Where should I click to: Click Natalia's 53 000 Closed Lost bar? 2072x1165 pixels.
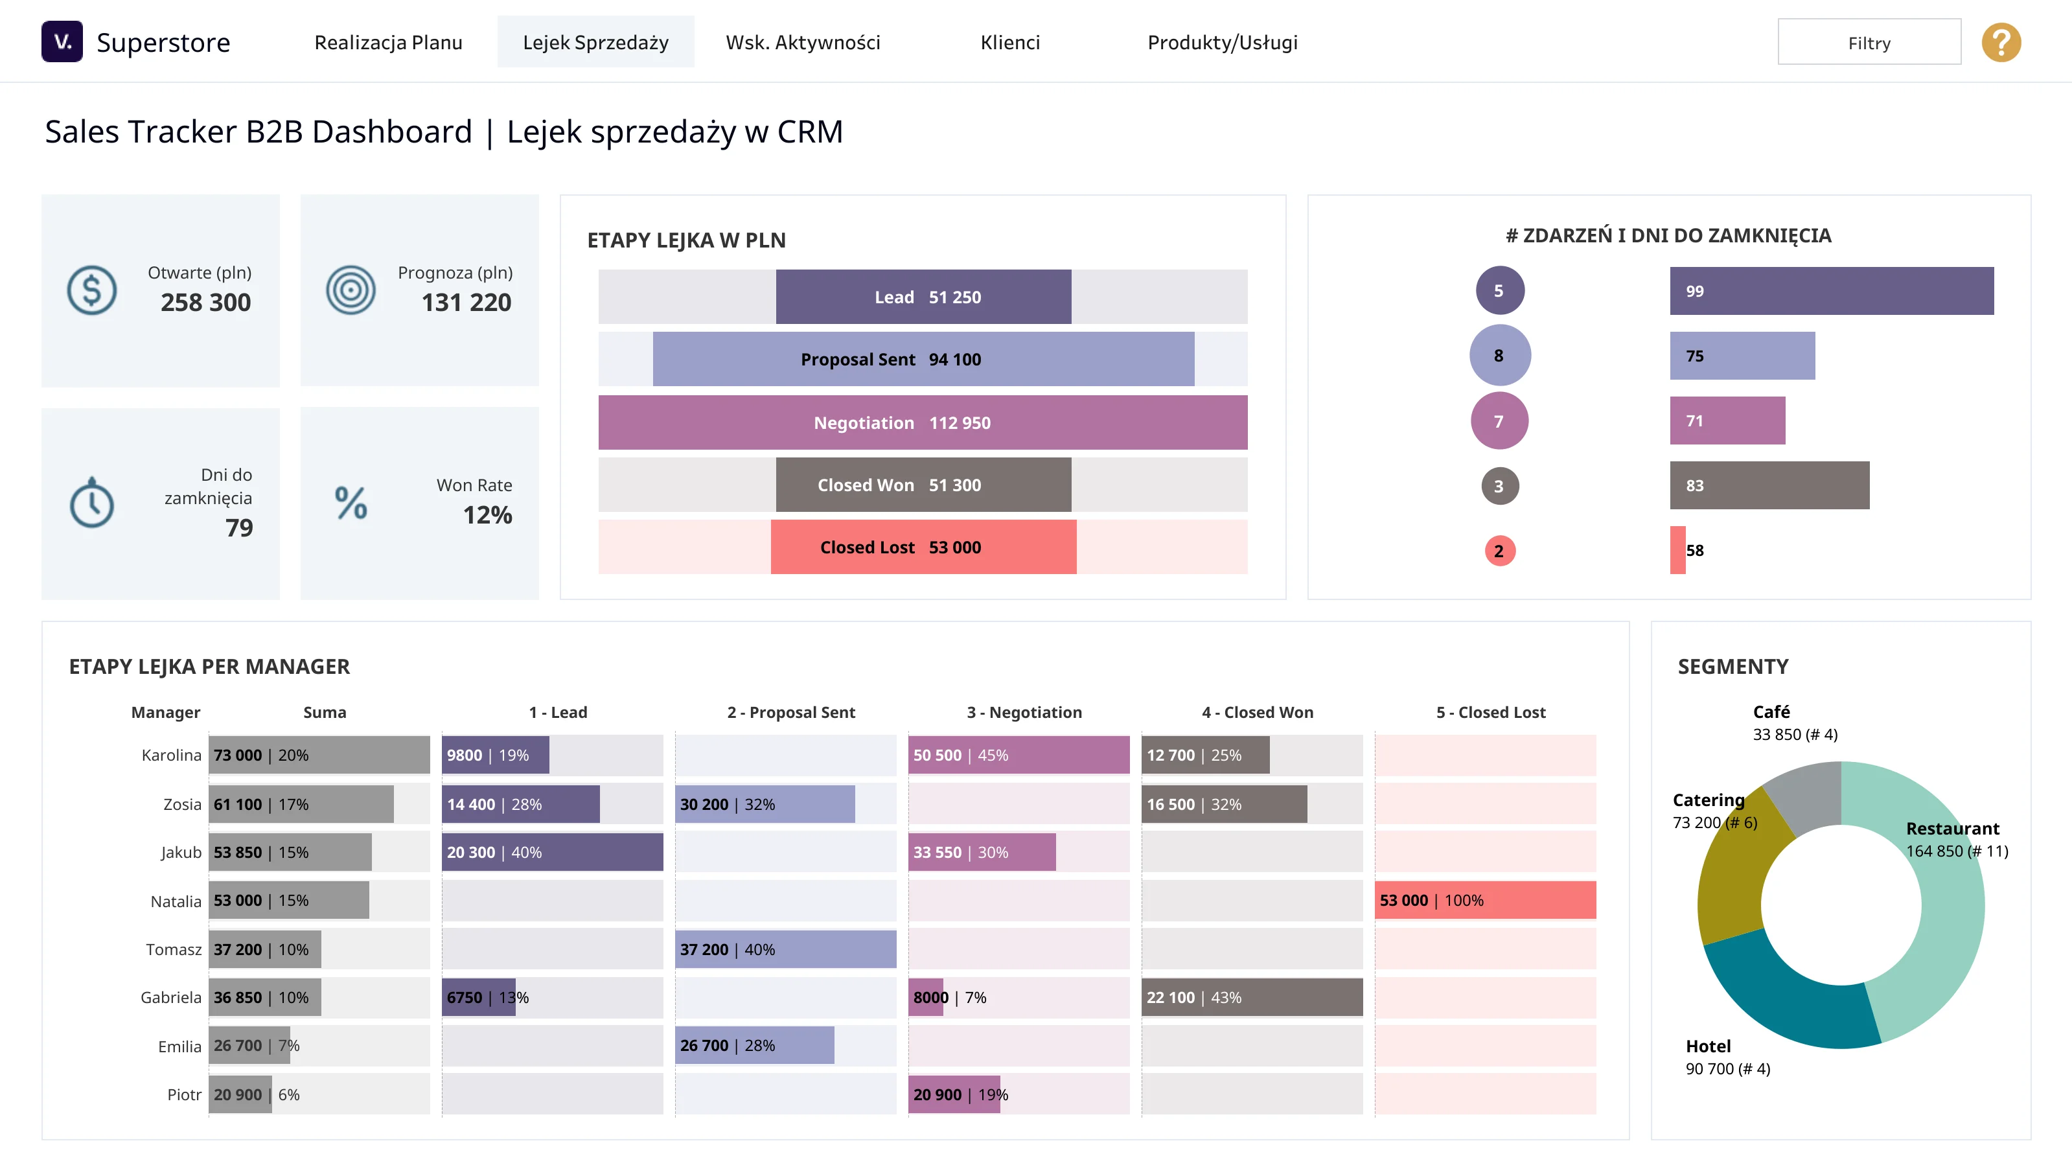pos(1485,900)
